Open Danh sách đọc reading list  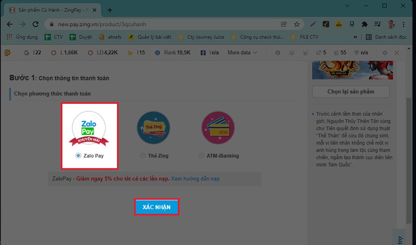386,37
